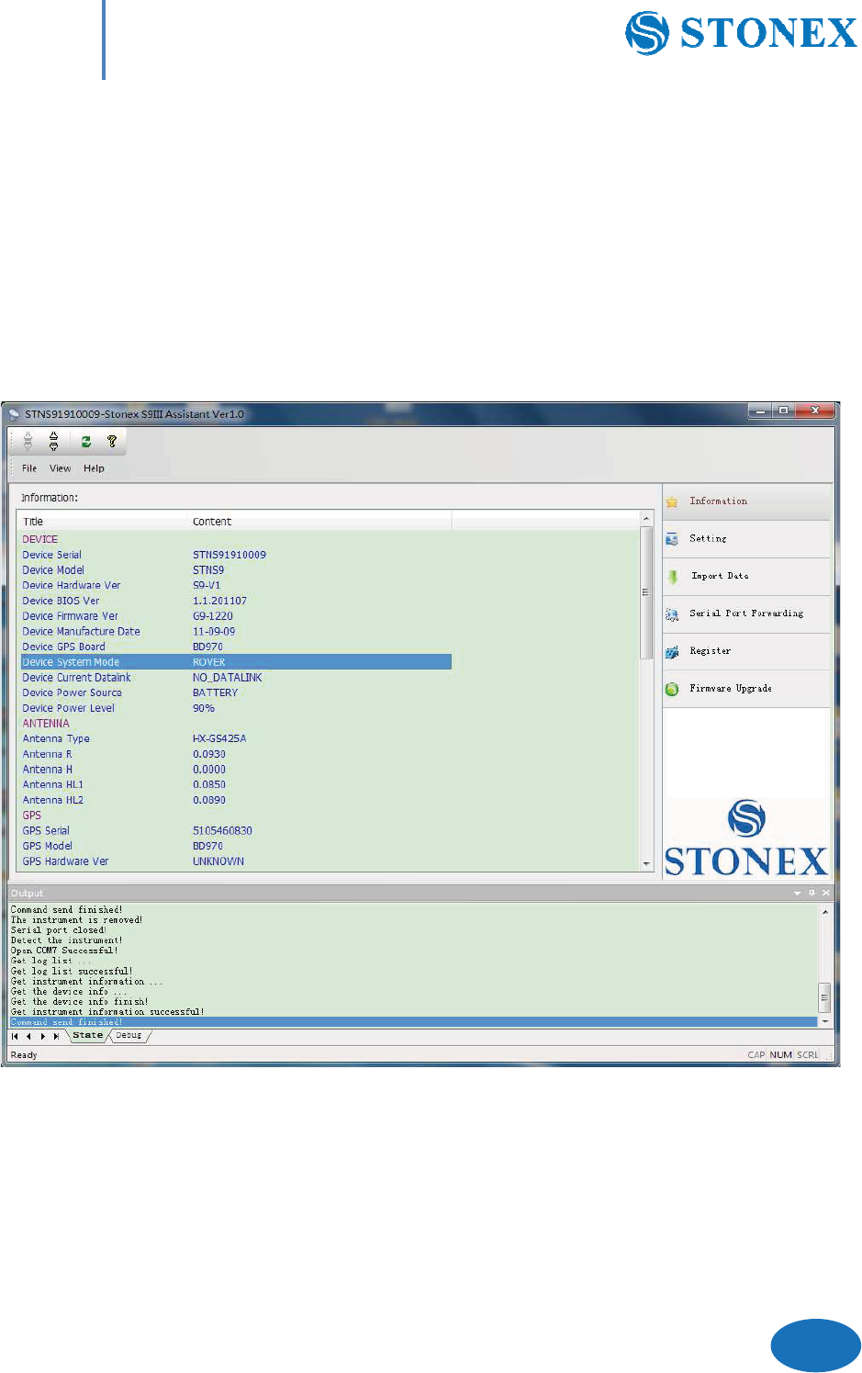
Task: Click the ANTENNA group heading
Action: 46,724
